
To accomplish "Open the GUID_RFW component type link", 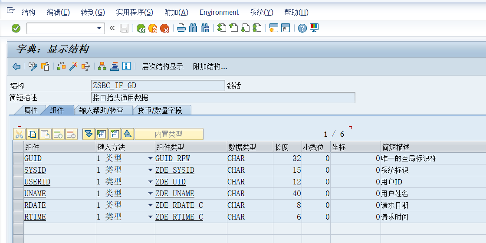I will [x=173, y=158].
